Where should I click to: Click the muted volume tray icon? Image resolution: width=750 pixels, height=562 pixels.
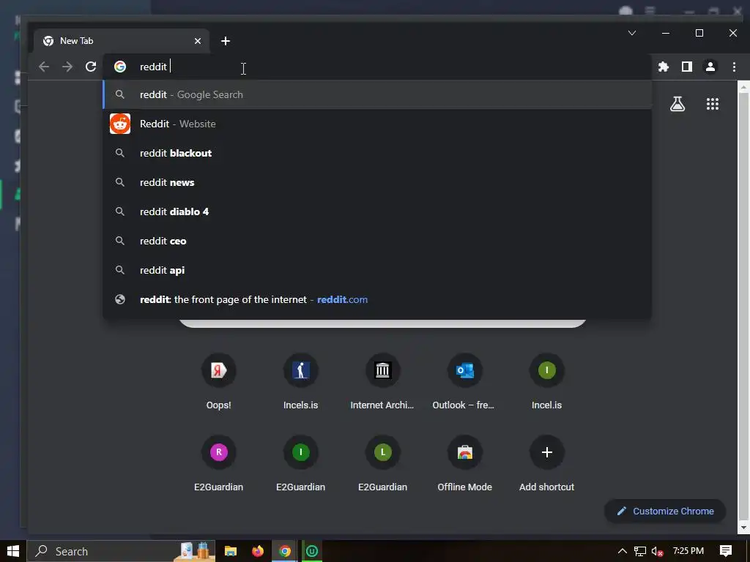(x=657, y=552)
